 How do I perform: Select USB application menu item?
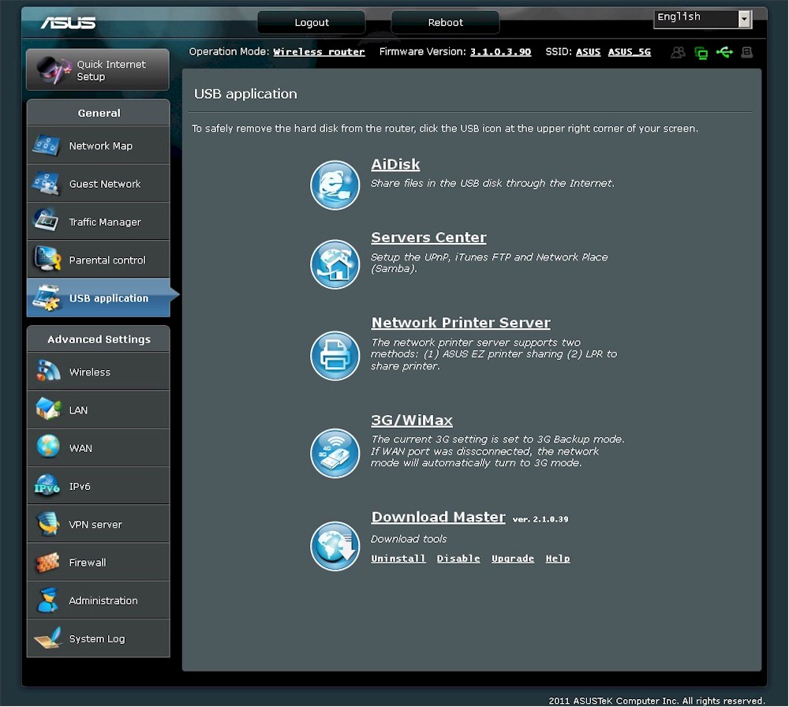(98, 298)
